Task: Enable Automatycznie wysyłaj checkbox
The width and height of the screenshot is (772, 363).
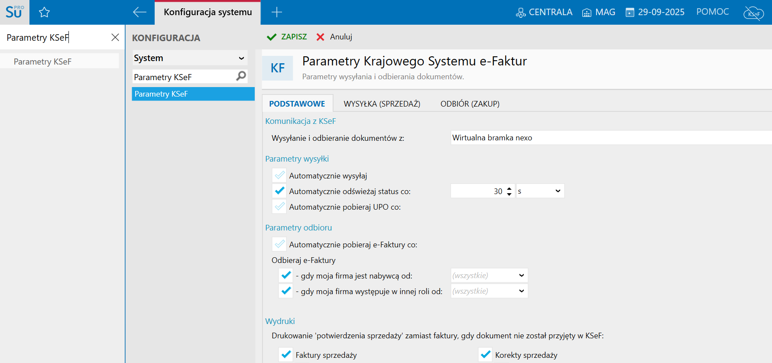Action: click(x=279, y=175)
